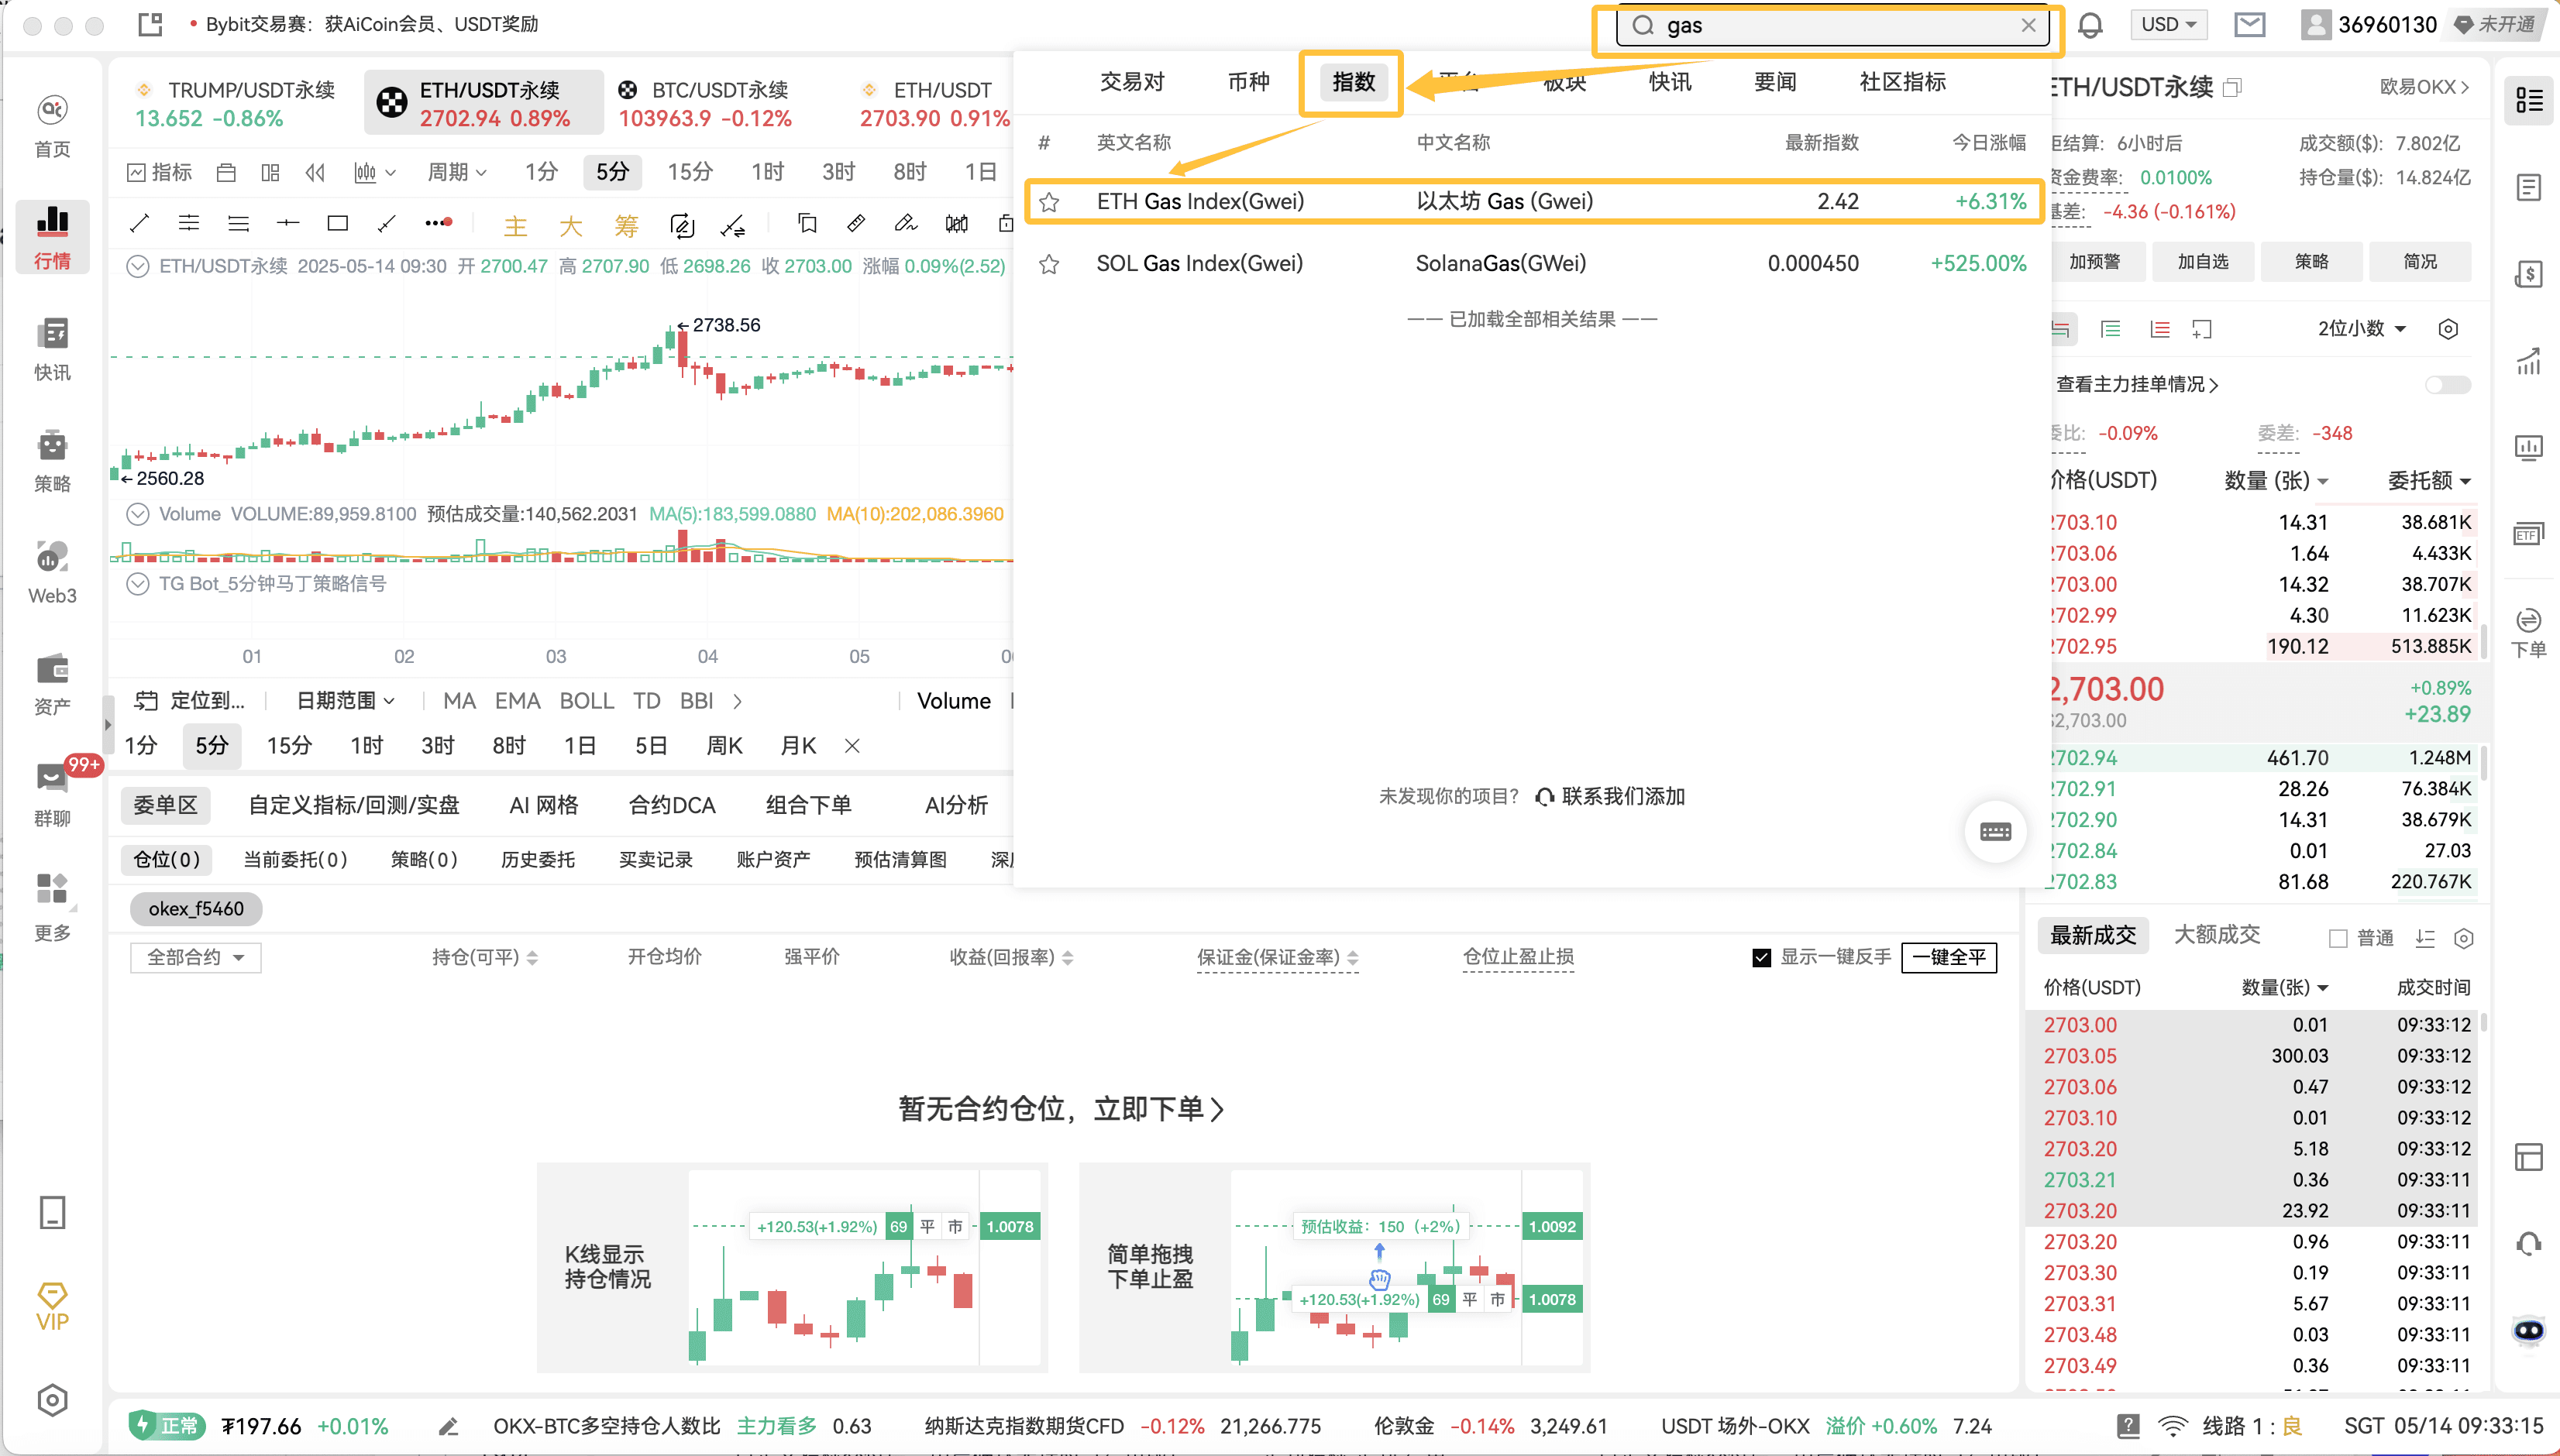2560x1456 pixels.
Task: Expand the chart type dropdown arrow
Action: tap(391, 173)
